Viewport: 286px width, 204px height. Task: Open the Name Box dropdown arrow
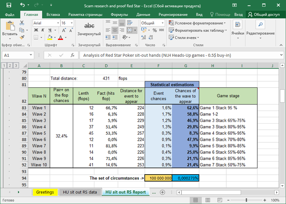click(31, 55)
